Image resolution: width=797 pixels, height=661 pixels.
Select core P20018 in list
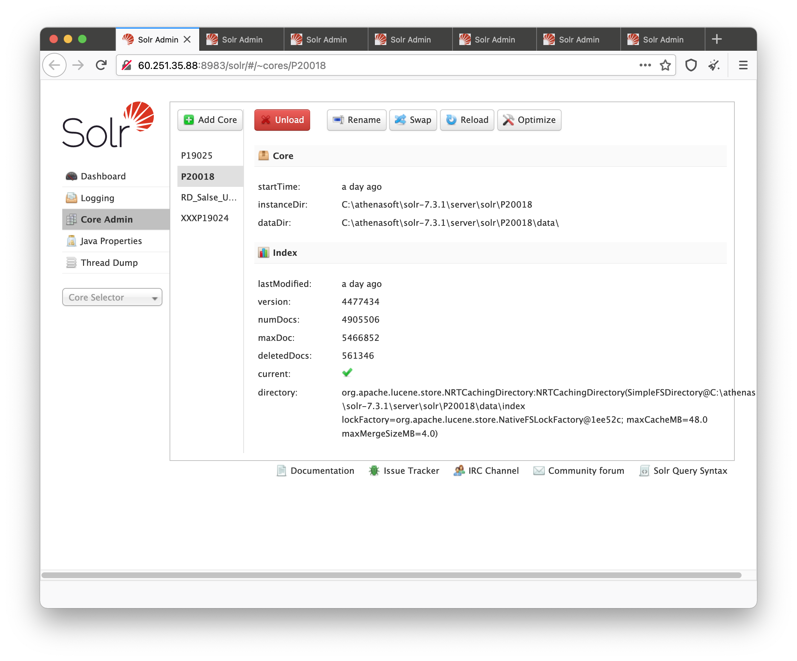(x=210, y=176)
